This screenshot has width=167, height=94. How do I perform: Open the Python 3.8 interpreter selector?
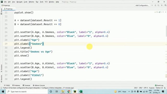(x=159, y=88)
